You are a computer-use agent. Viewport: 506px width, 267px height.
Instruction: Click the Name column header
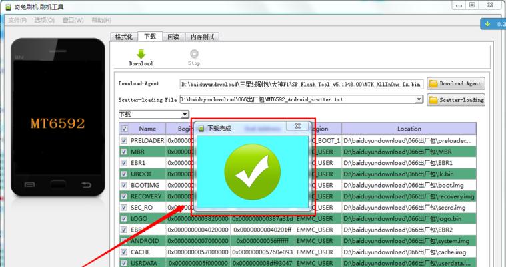147,129
